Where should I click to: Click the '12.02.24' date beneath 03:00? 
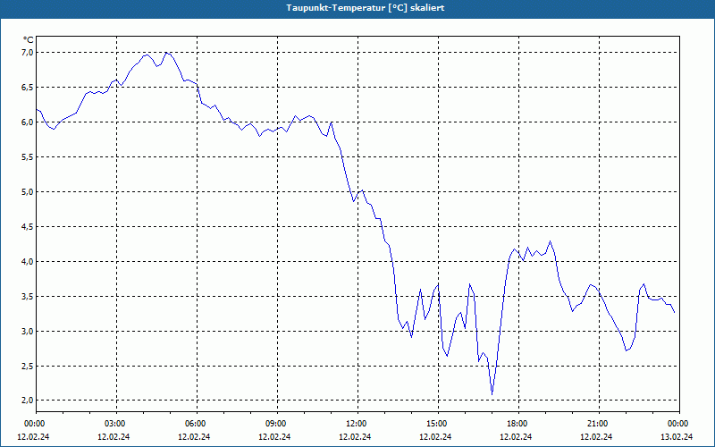tap(114, 436)
